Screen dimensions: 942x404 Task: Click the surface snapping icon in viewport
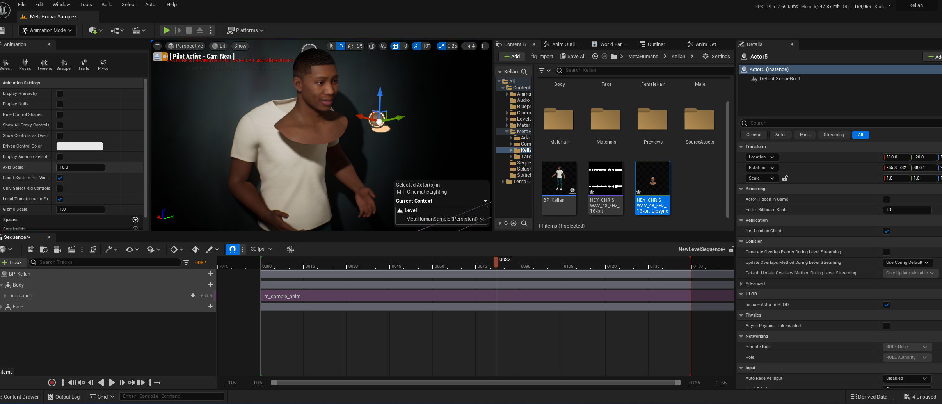(x=383, y=46)
